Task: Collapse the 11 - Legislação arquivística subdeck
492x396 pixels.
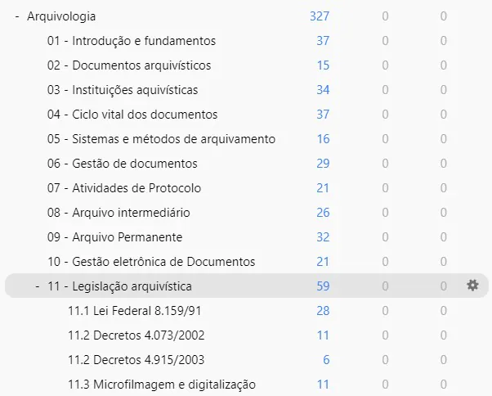Action: [x=38, y=286]
